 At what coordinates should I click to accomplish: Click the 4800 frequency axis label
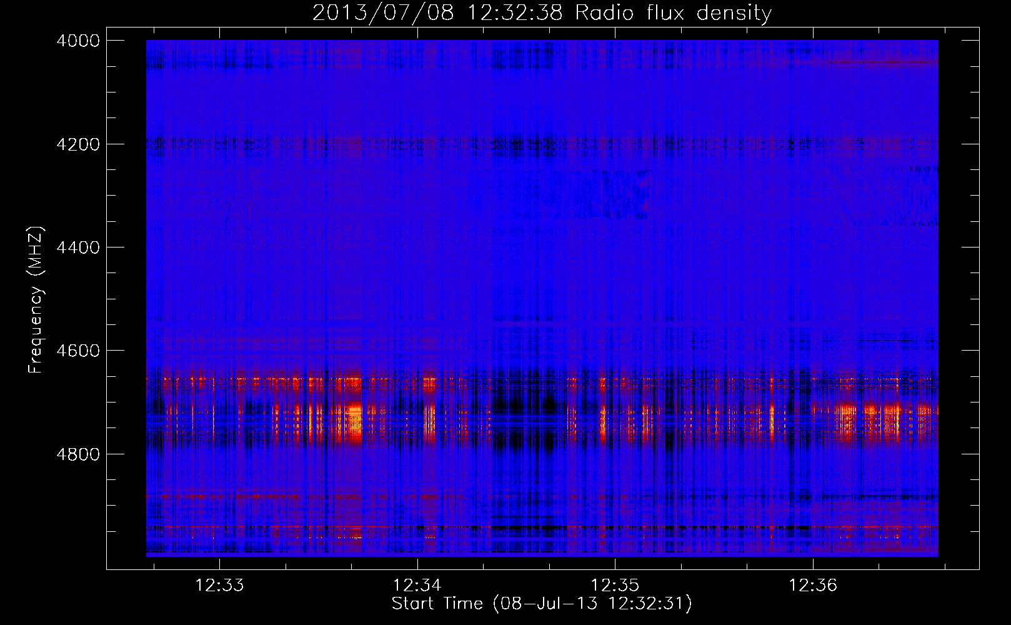[78, 454]
